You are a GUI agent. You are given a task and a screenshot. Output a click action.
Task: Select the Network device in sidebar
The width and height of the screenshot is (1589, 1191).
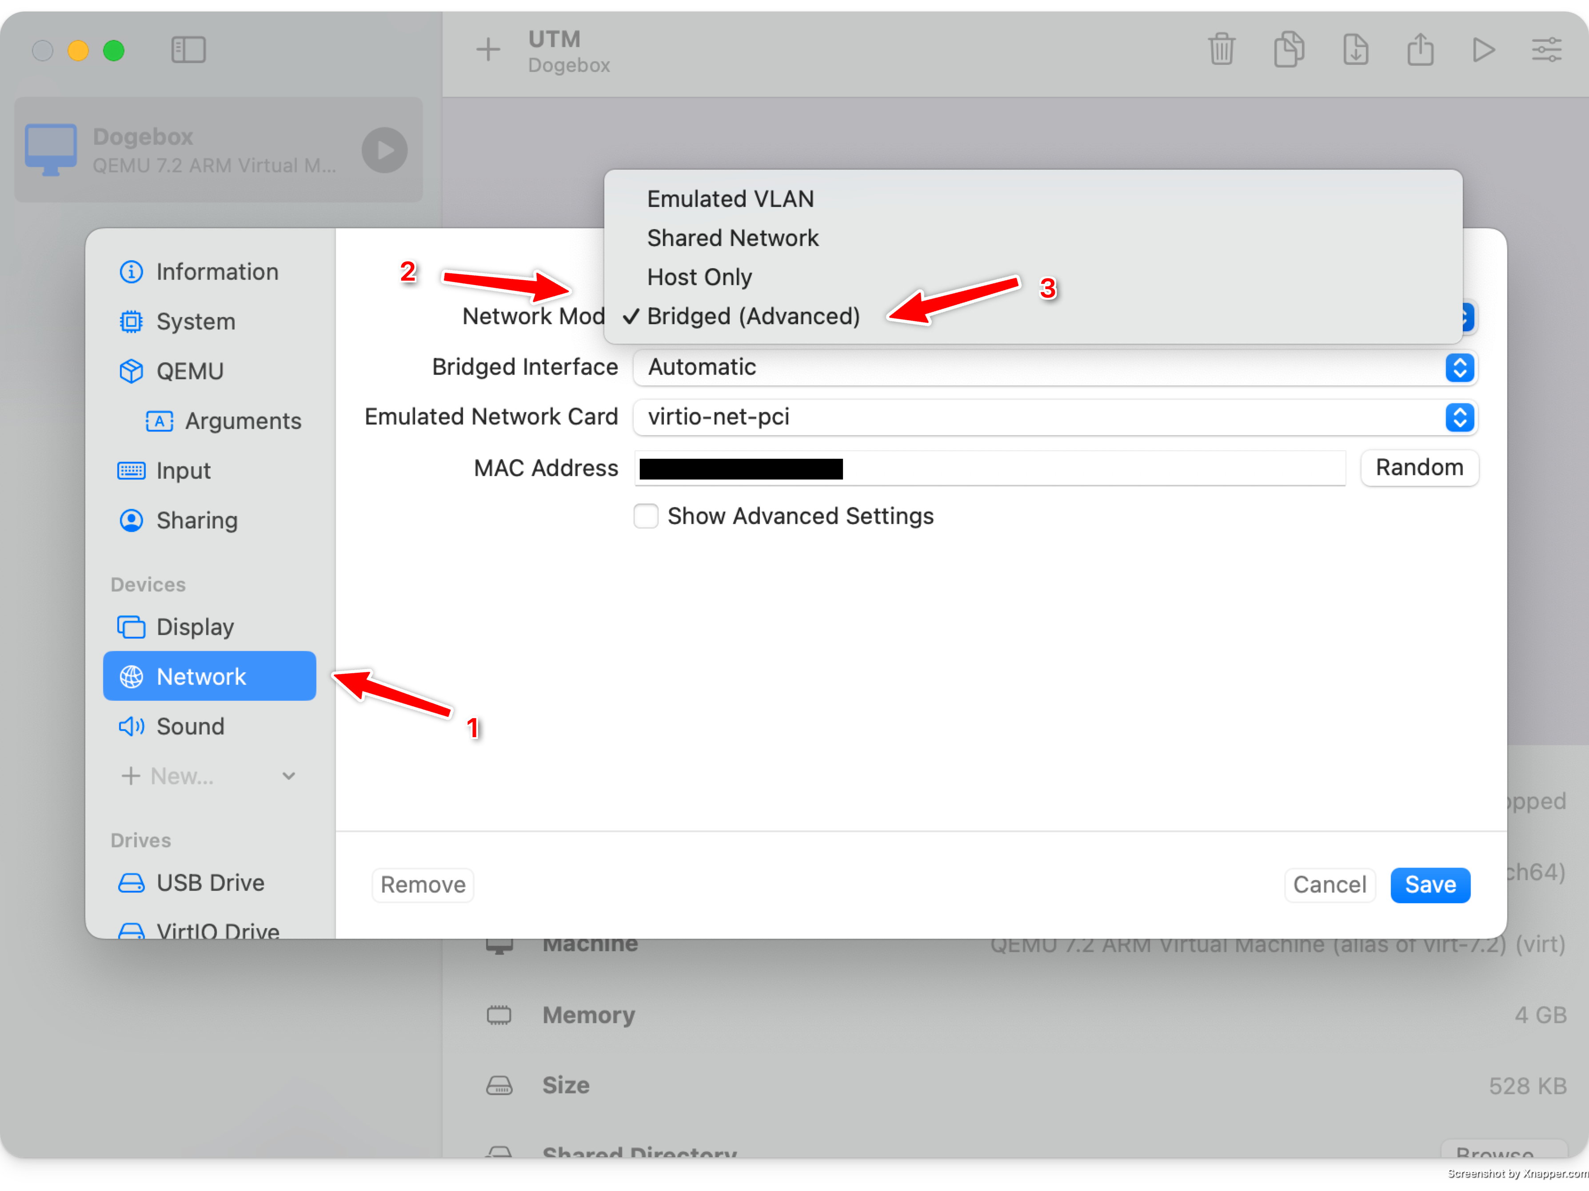click(x=209, y=676)
